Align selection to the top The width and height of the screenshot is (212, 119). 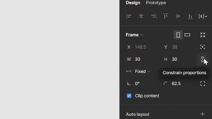tap(166, 16)
